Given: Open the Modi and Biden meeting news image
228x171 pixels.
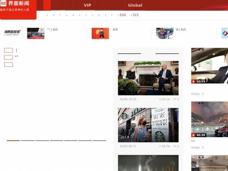Looking at the screenshot, I should (148, 78).
